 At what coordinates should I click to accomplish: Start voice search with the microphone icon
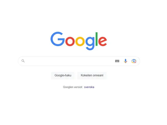point(126,61)
